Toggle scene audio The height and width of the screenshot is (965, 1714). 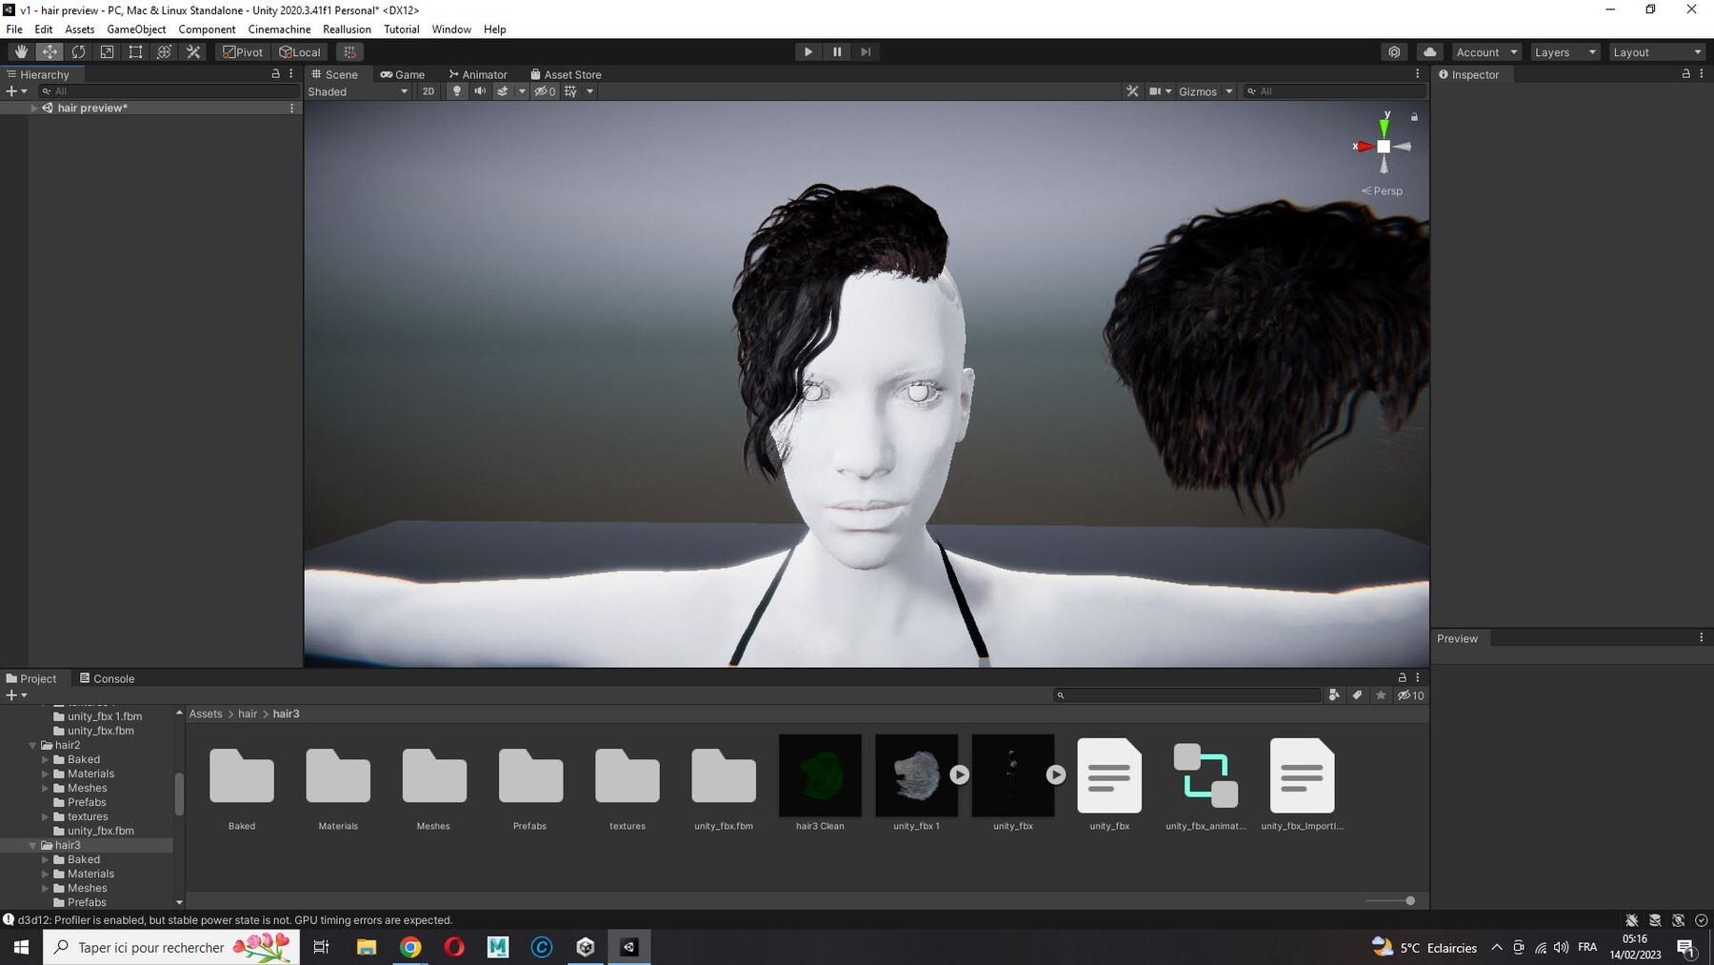tap(480, 91)
